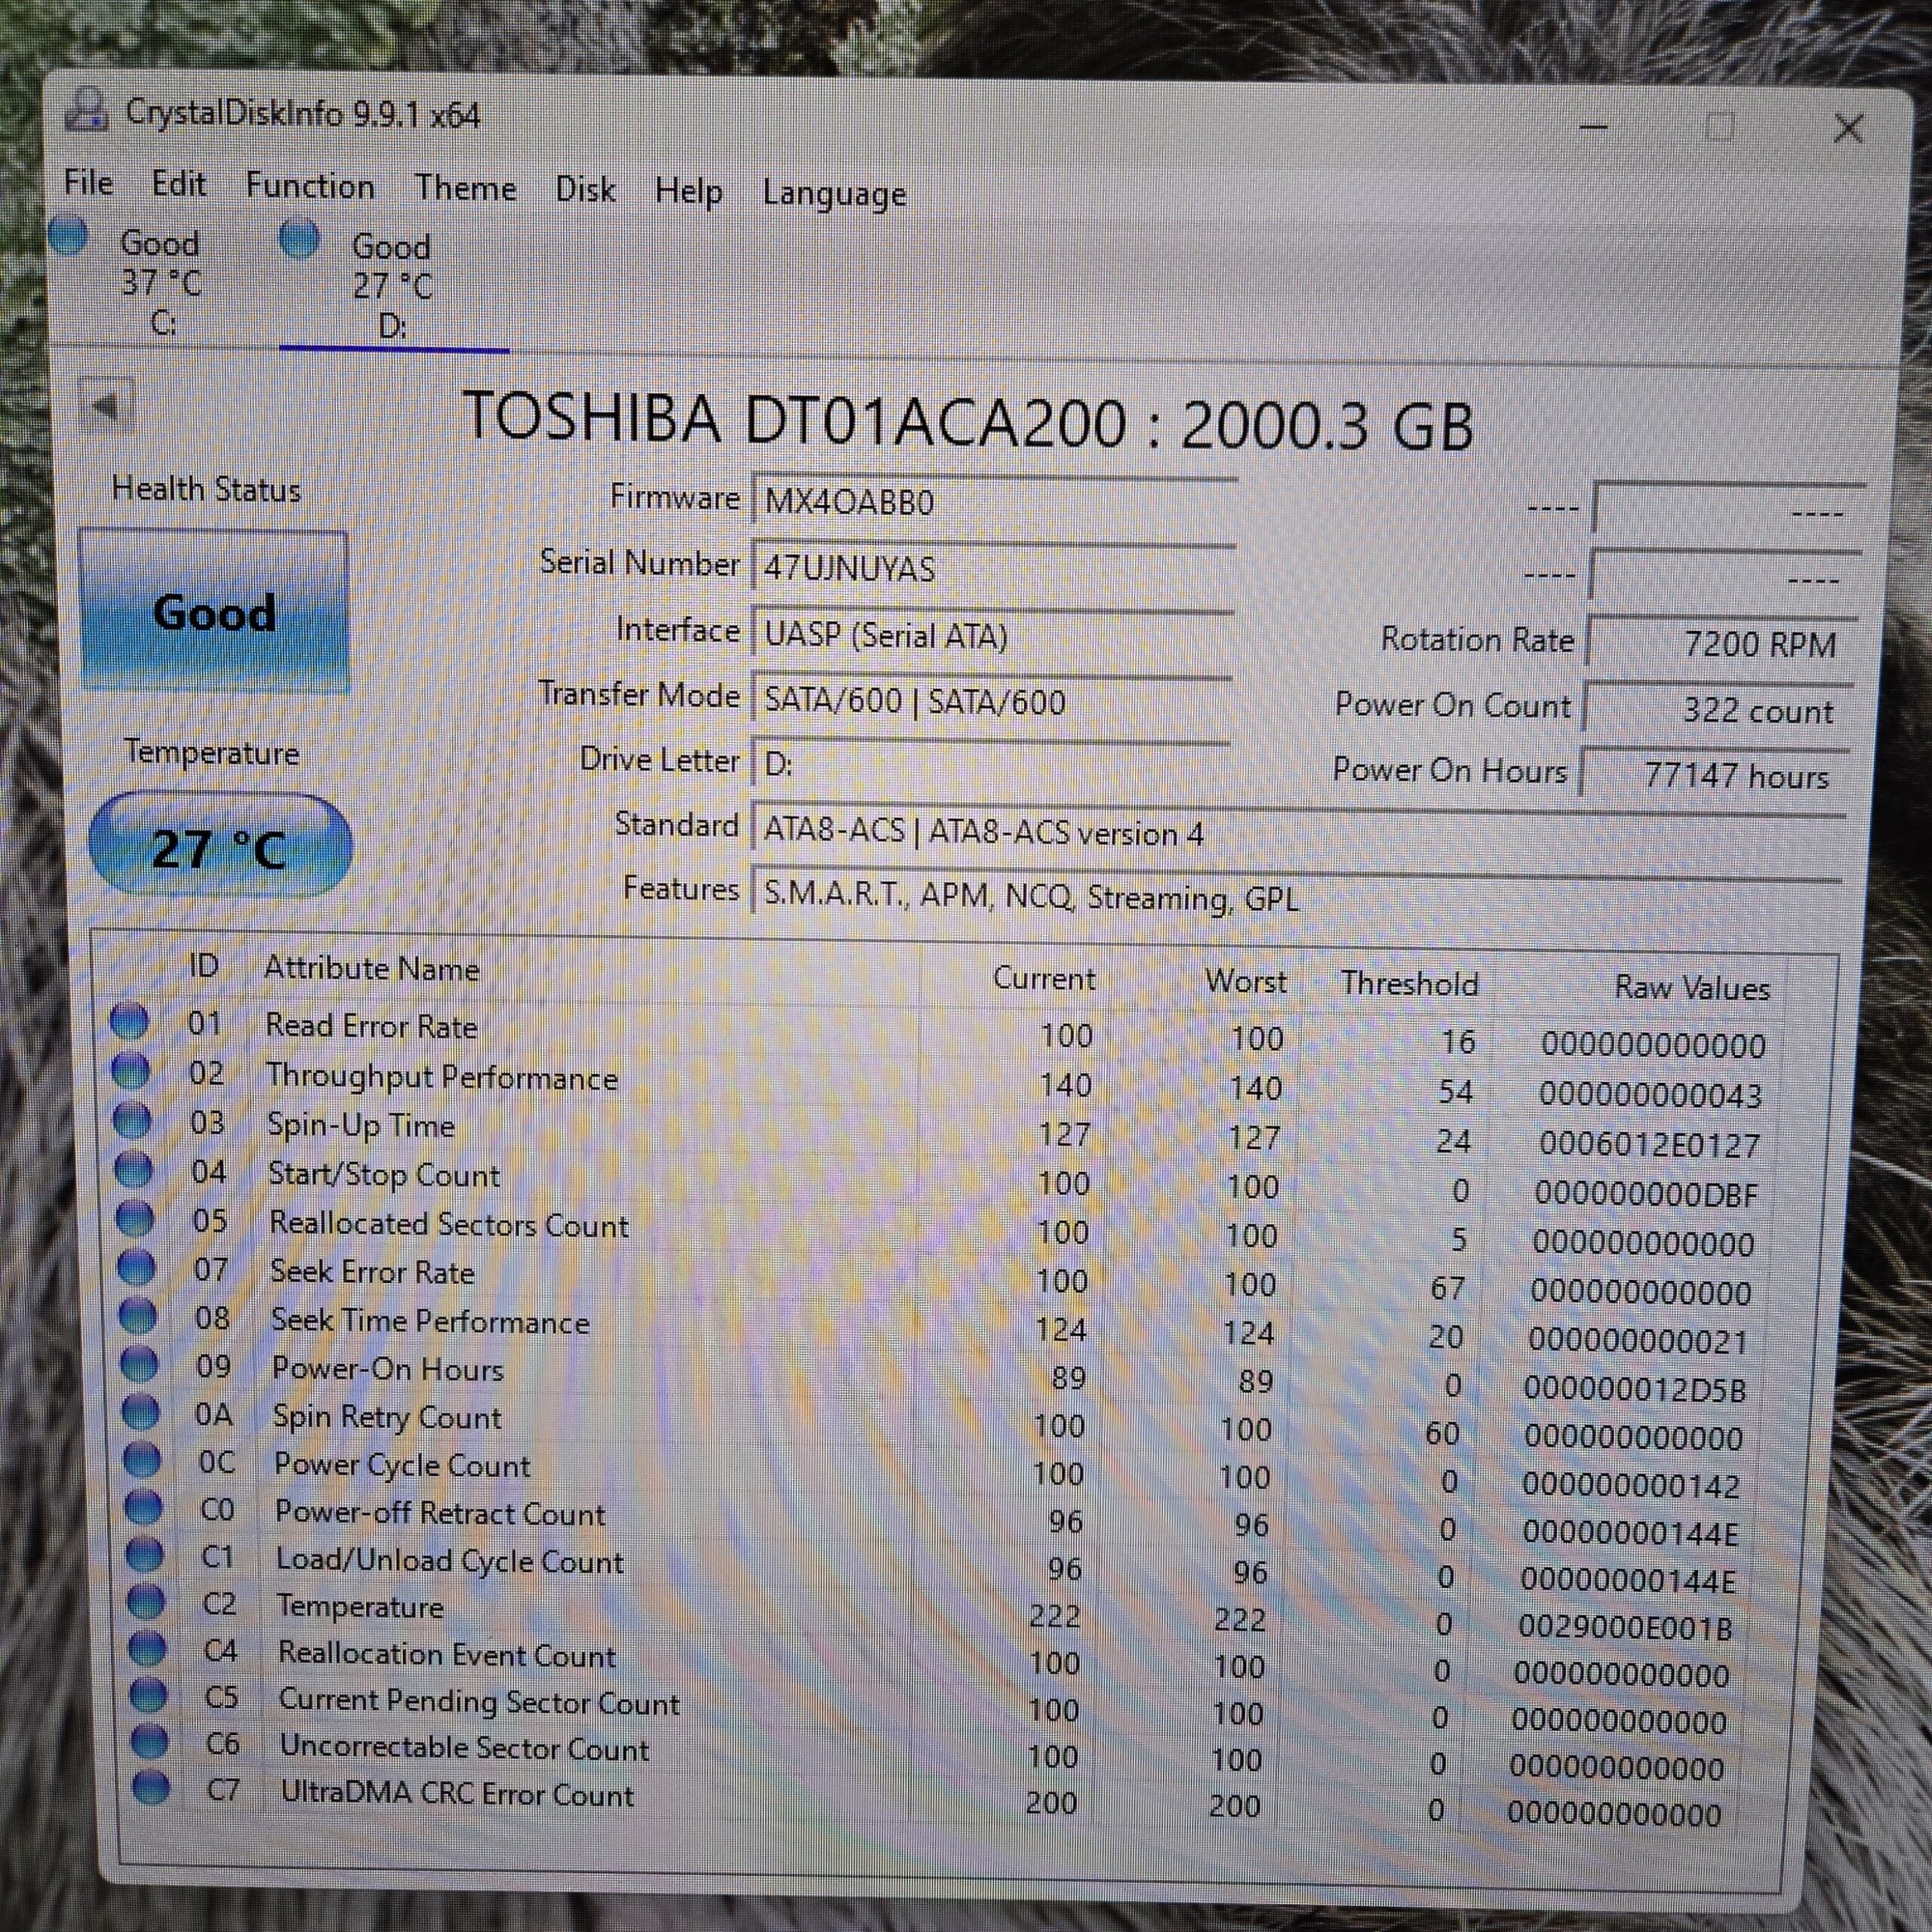Close the CrystalDiskInfo window
The height and width of the screenshot is (1932, 1932).
(x=1848, y=129)
